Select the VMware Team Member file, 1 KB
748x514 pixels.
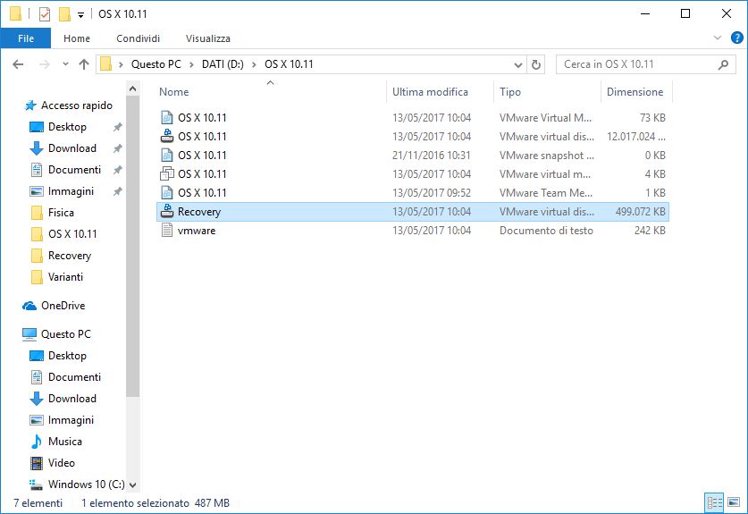(413, 193)
